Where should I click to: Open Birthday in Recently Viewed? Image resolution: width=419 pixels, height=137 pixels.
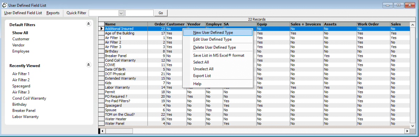click(x=20, y=104)
